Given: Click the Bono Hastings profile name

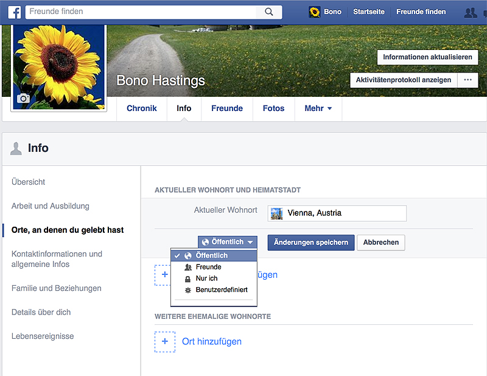Looking at the screenshot, I should pos(161,80).
